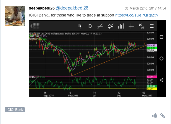Viewport: 171px width, 124px height.
Task: Click the post timestamp March 22nd, 2017
Action: (148, 8)
